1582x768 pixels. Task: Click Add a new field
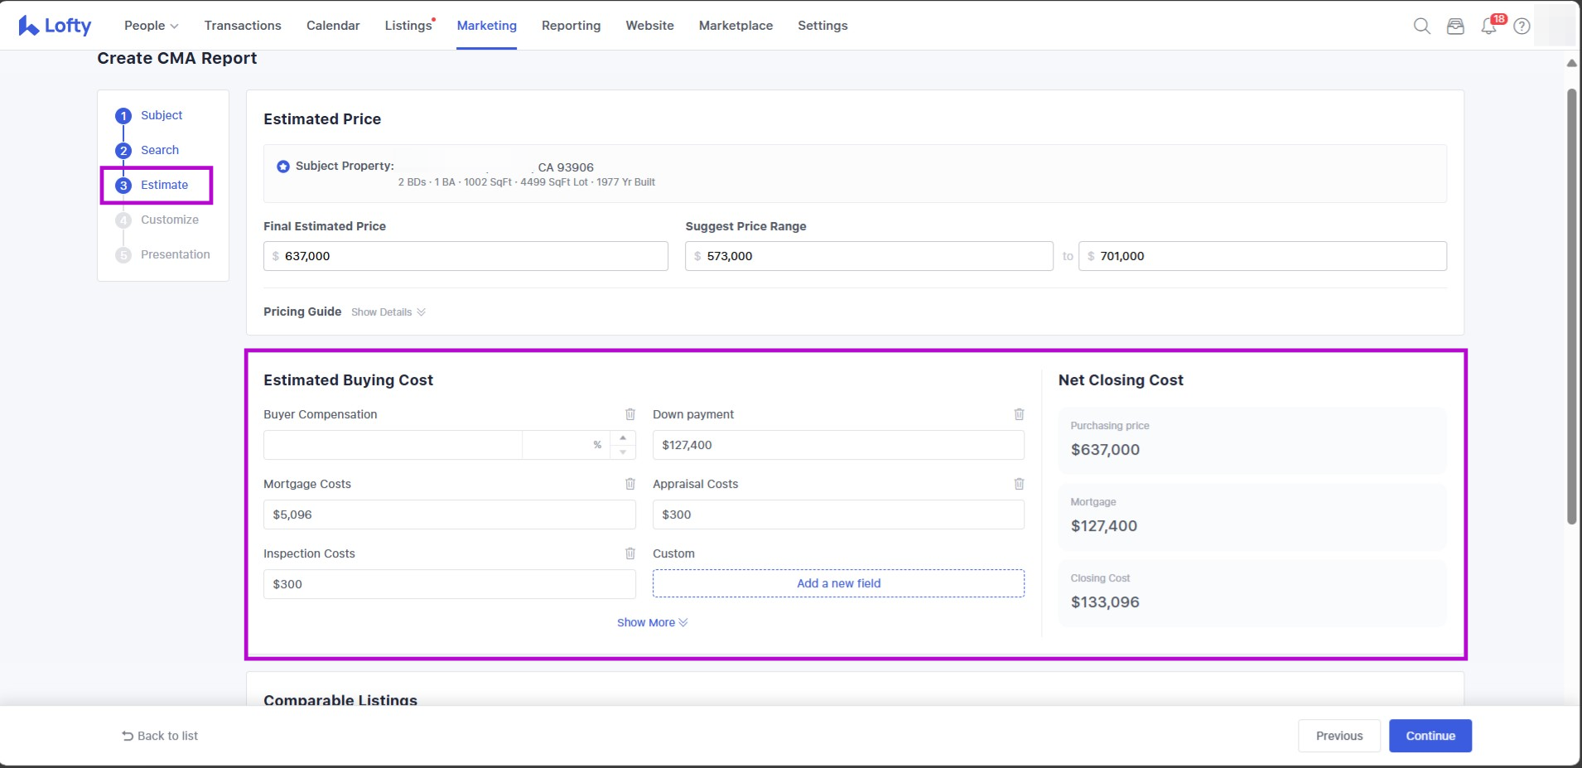[x=838, y=583]
